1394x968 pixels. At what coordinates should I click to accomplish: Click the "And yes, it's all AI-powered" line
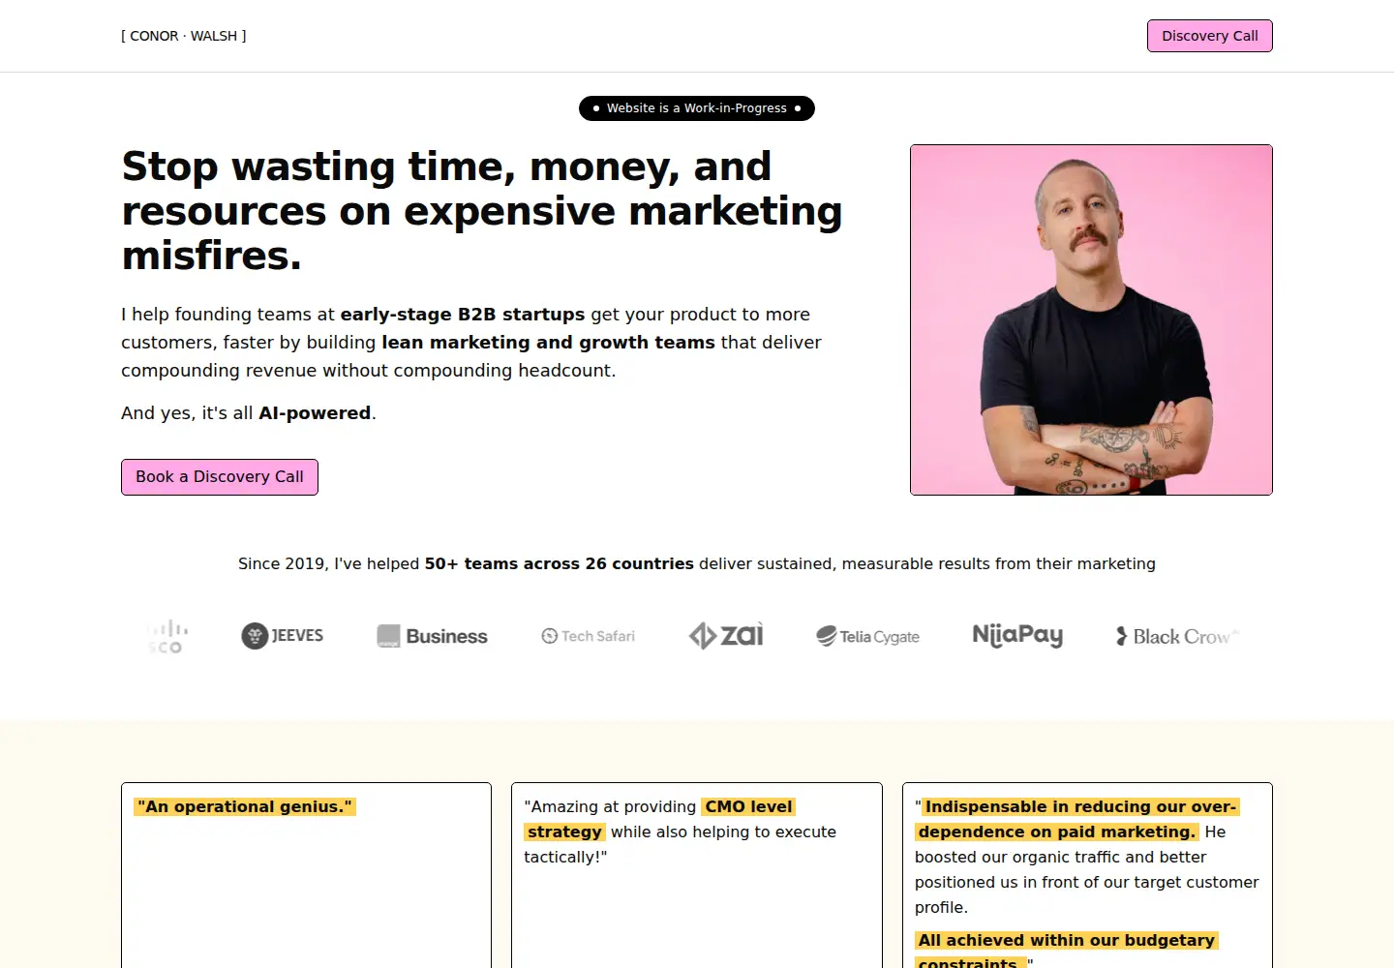pos(249,413)
